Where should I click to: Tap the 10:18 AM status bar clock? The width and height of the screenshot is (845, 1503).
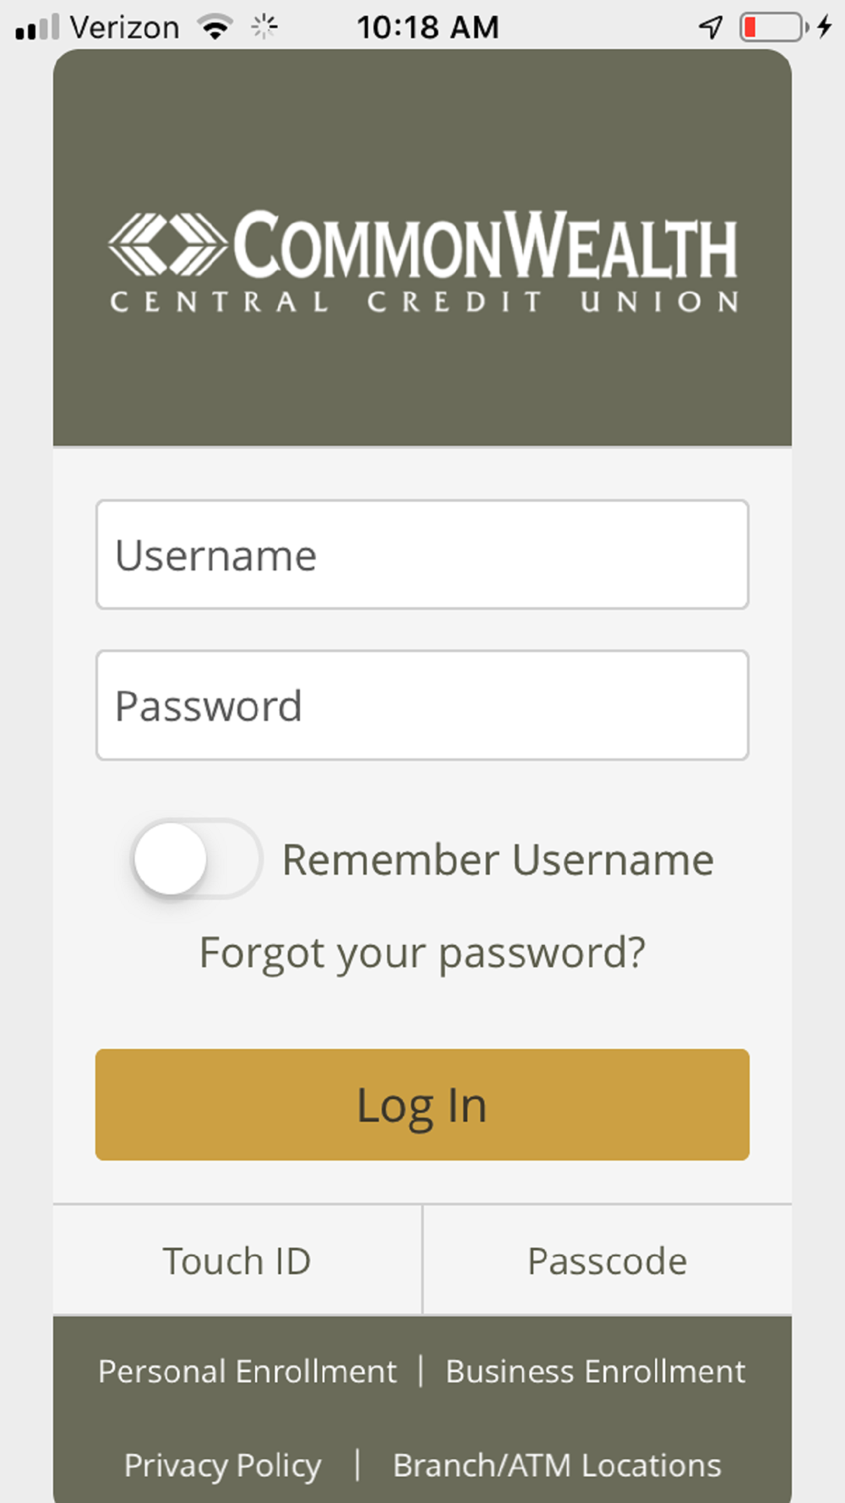point(428,28)
